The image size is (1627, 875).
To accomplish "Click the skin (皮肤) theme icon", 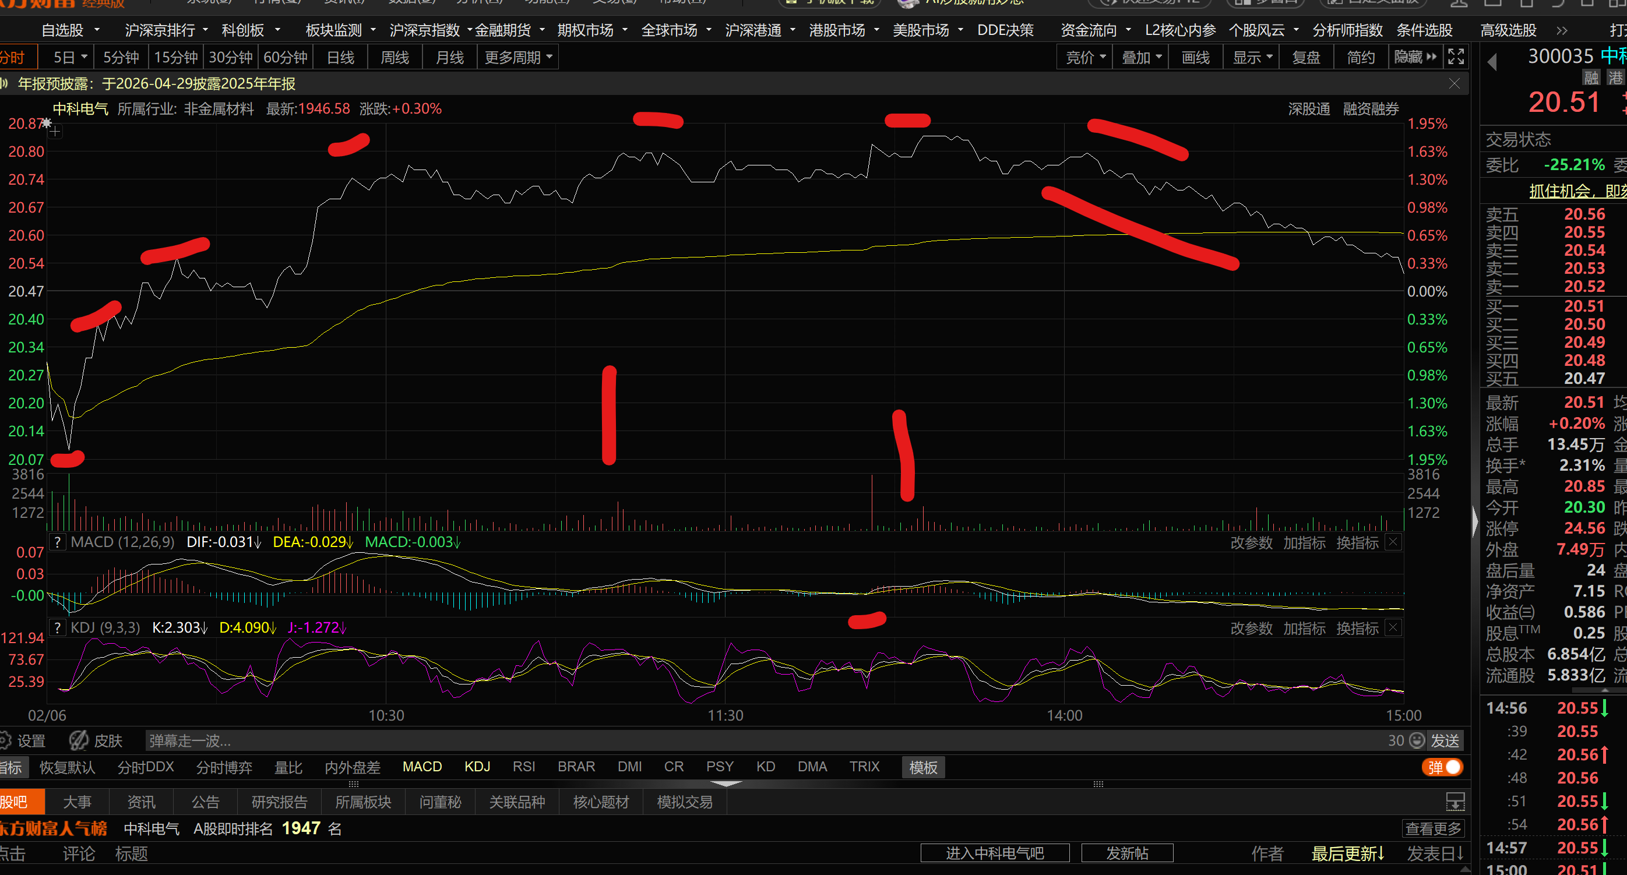I will [x=79, y=740].
